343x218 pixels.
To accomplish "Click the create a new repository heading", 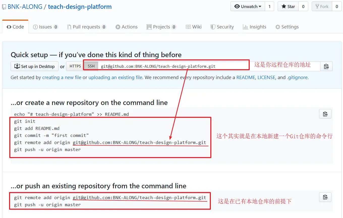I will click(89, 102).
